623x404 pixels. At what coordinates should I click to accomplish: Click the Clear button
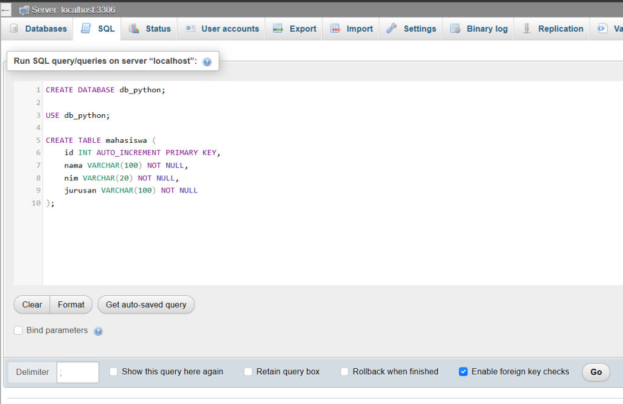(x=32, y=305)
